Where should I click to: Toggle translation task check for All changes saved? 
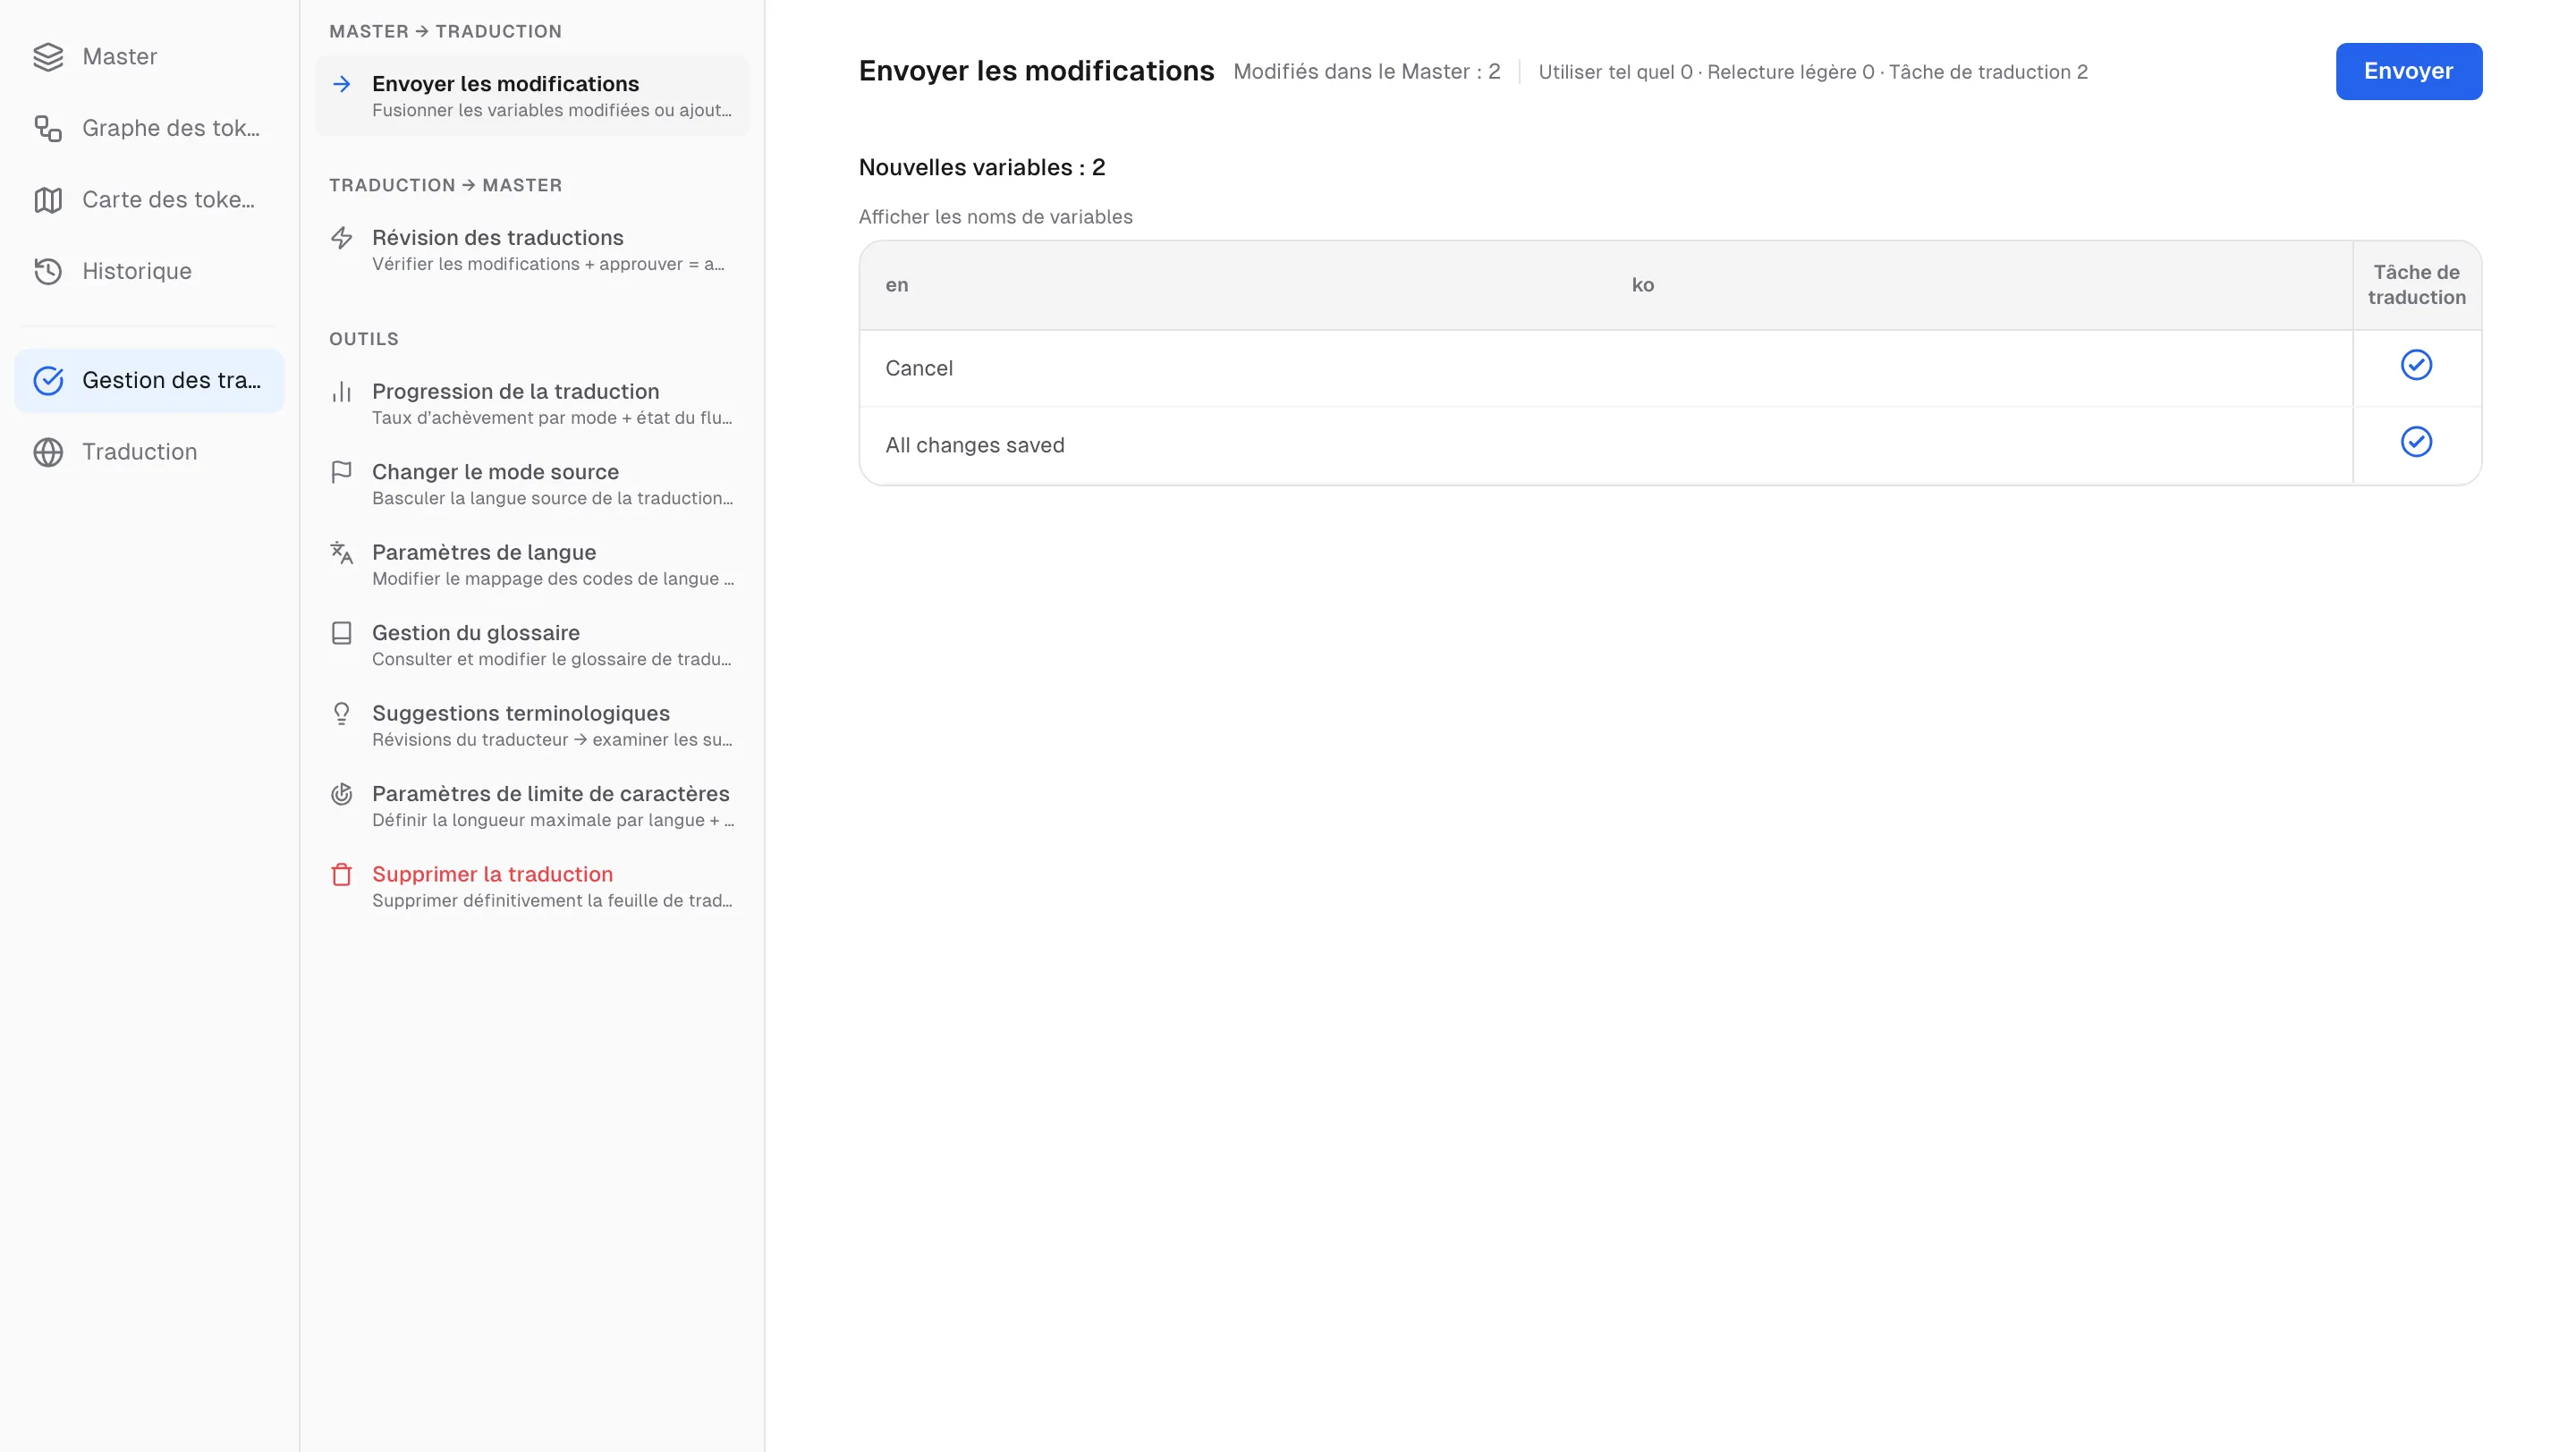(x=2416, y=442)
